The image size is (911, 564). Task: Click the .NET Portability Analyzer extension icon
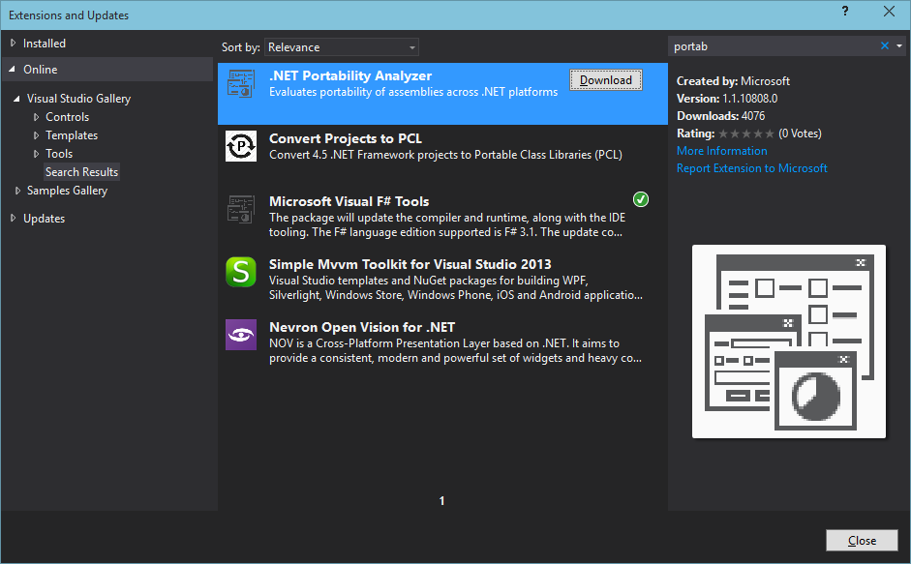click(x=240, y=85)
